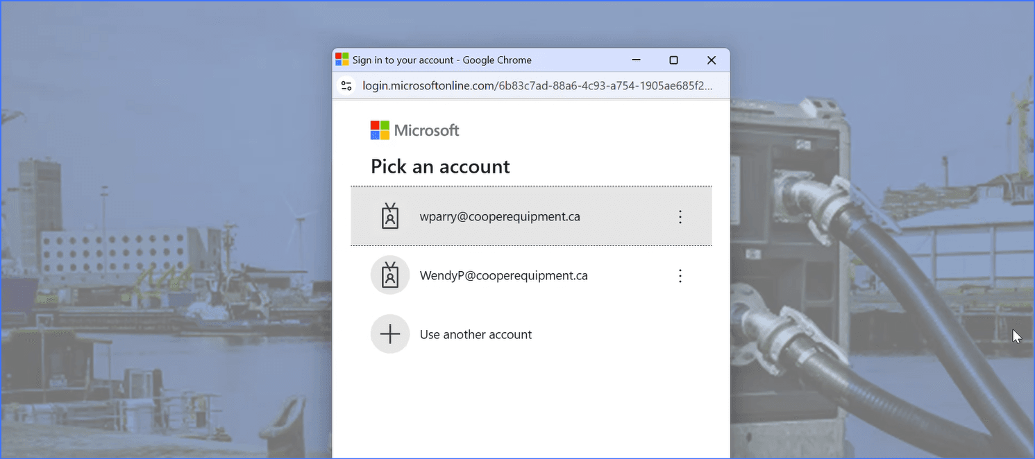Click the plus icon for another account

click(x=390, y=334)
